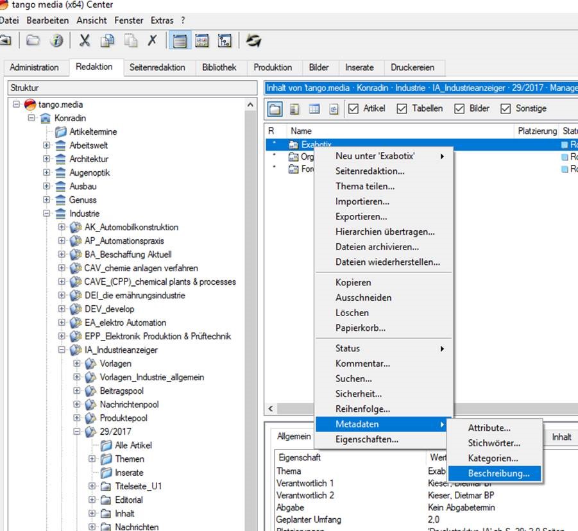
Task: Expand the Themen folder under 29/2017
Action: 92,459
